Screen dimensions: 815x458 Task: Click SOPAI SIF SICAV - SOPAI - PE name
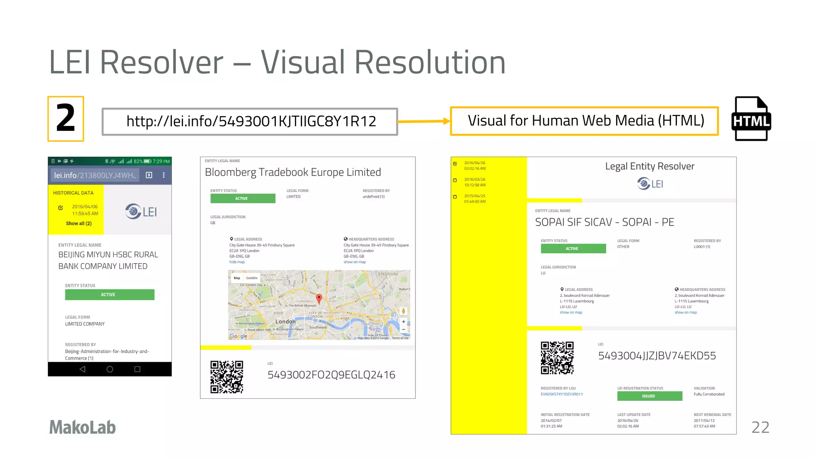604,222
